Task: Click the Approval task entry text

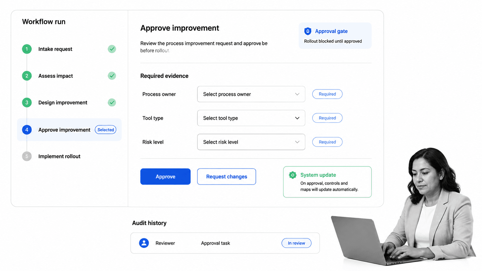Action: [215, 243]
